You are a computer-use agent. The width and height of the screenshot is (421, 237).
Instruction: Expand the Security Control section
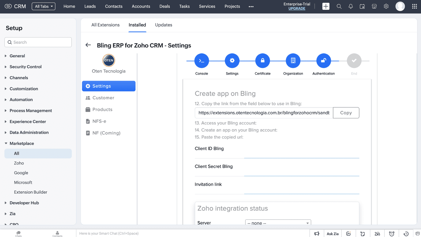(26, 67)
